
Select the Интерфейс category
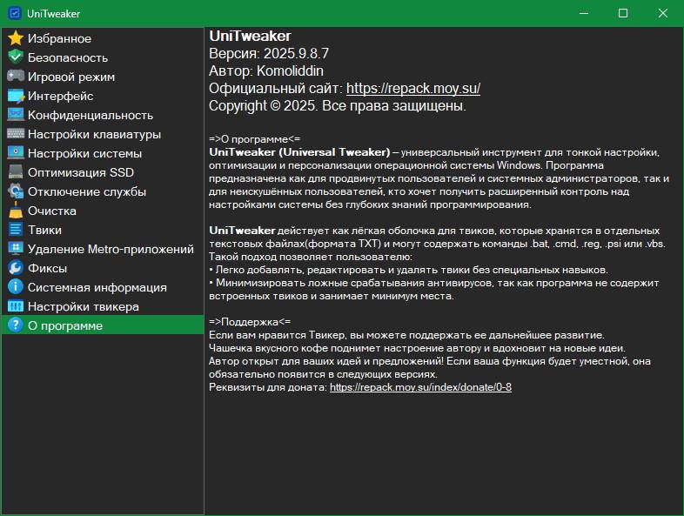[103, 96]
